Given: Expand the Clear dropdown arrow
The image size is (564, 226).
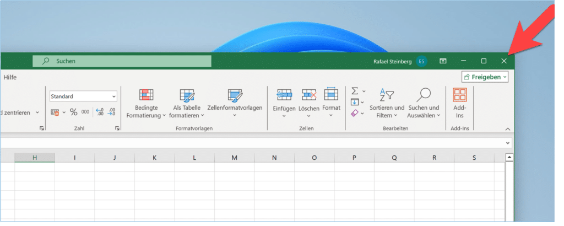Looking at the screenshot, I should coord(362,114).
